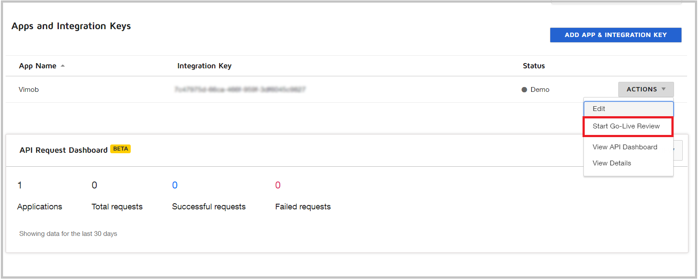The height and width of the screenshot is (279, 698).
Task: Click the yellow BETA badge
Action: pyautogui.click(x=120, y=149)
